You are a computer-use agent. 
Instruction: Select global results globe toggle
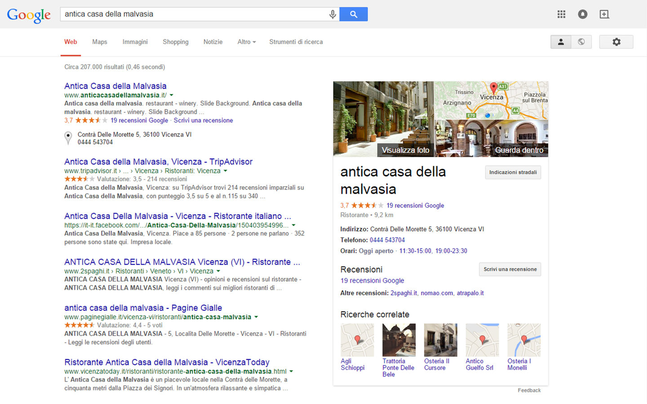(581, 42)
